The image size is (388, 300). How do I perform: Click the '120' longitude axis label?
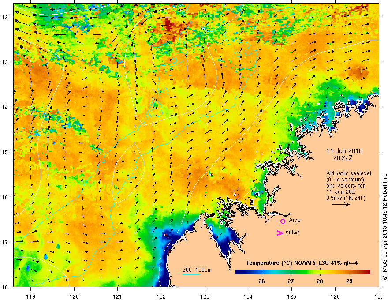pyautogui.click(x=74, y=297)
